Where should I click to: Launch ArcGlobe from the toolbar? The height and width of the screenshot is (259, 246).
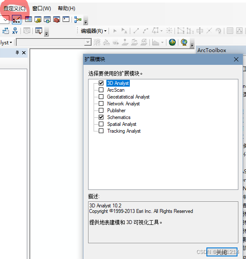click(x=184, y=42)
